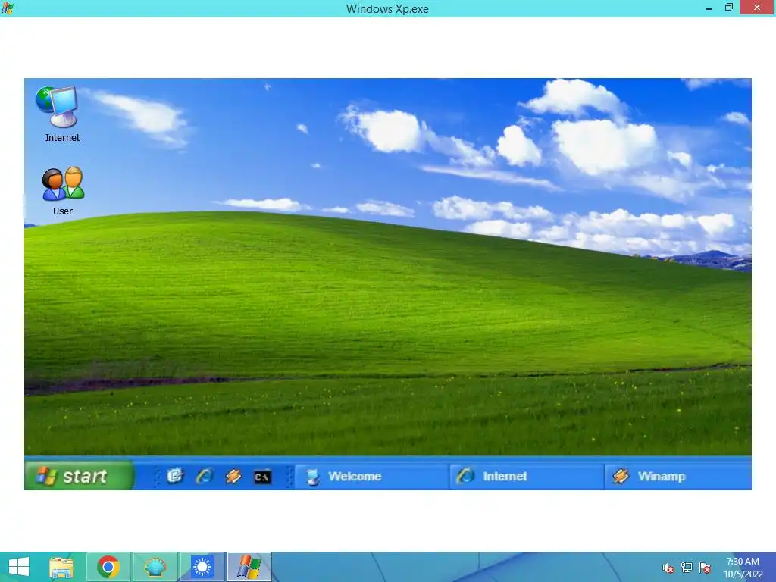The height and width of the screenshot is (582, 776).
Task: Open Google Chrome from the taskbar
Action: tap(108, 567)
